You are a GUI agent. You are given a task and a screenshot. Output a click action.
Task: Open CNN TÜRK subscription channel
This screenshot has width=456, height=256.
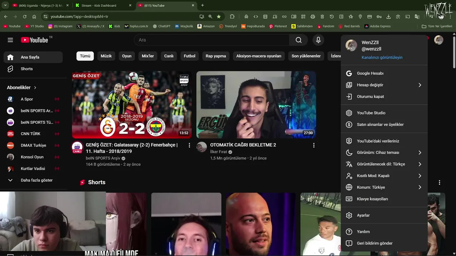coord(33,134)
